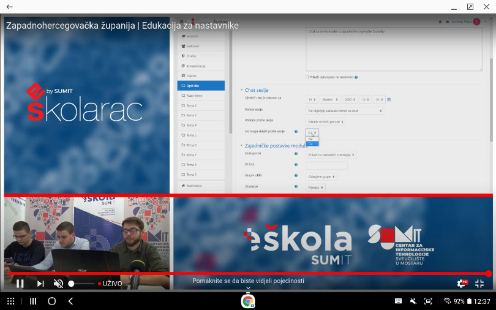Viewport: 496px width, 310px height.
Task: Take a screenshot with capture icon
Action: coord(428,301)
